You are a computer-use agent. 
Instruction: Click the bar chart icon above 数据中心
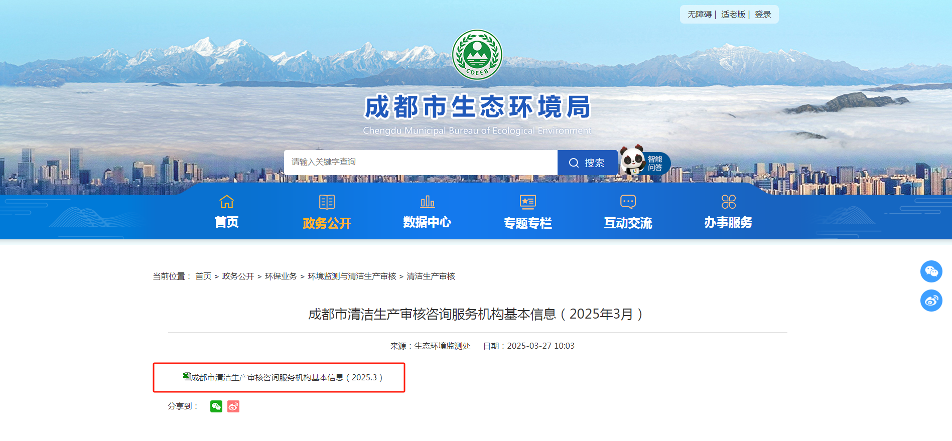tap(428, 202)
